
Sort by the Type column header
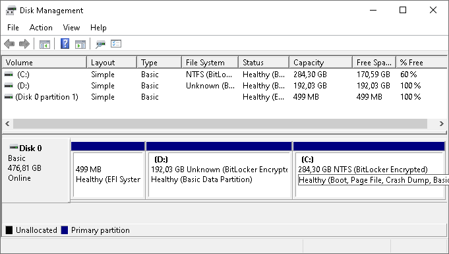pos(159,63)
